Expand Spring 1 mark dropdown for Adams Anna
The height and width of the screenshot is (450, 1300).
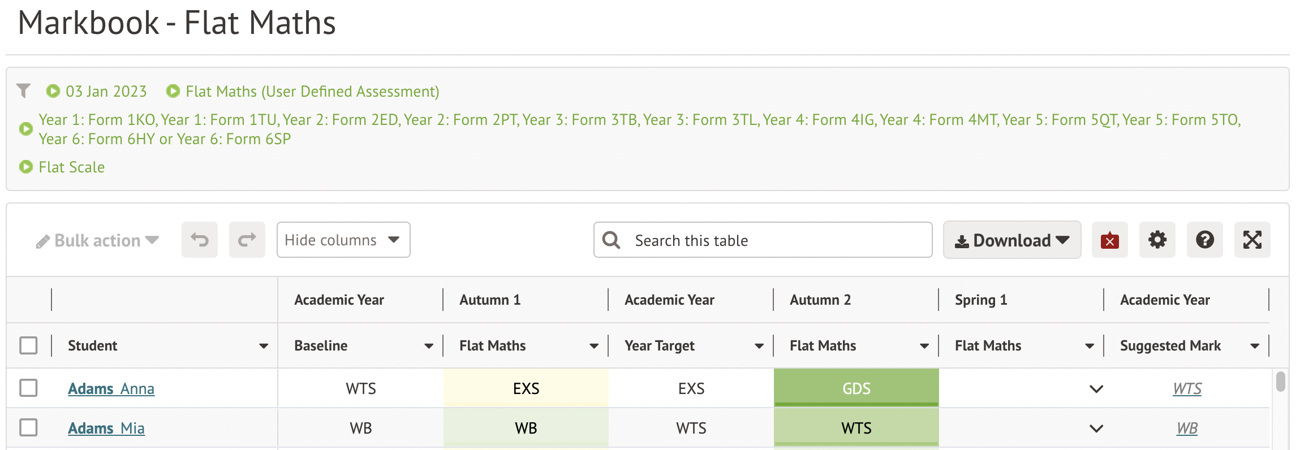1096,389
